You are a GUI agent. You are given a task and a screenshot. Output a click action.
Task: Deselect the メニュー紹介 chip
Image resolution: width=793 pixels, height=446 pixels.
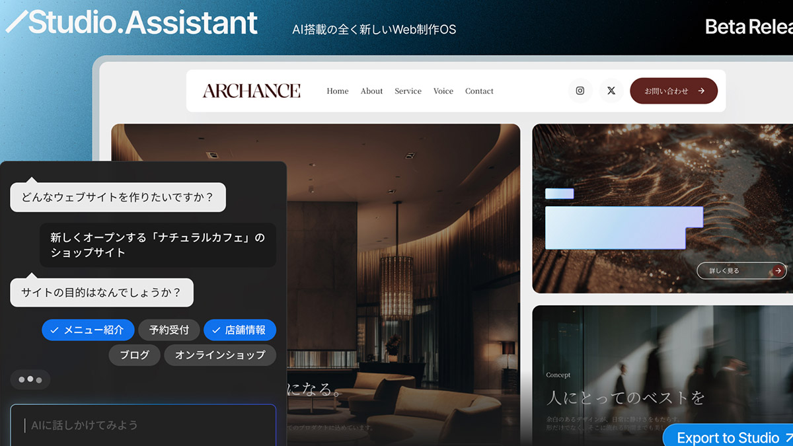pyautogui.click(x=88, y=330)
